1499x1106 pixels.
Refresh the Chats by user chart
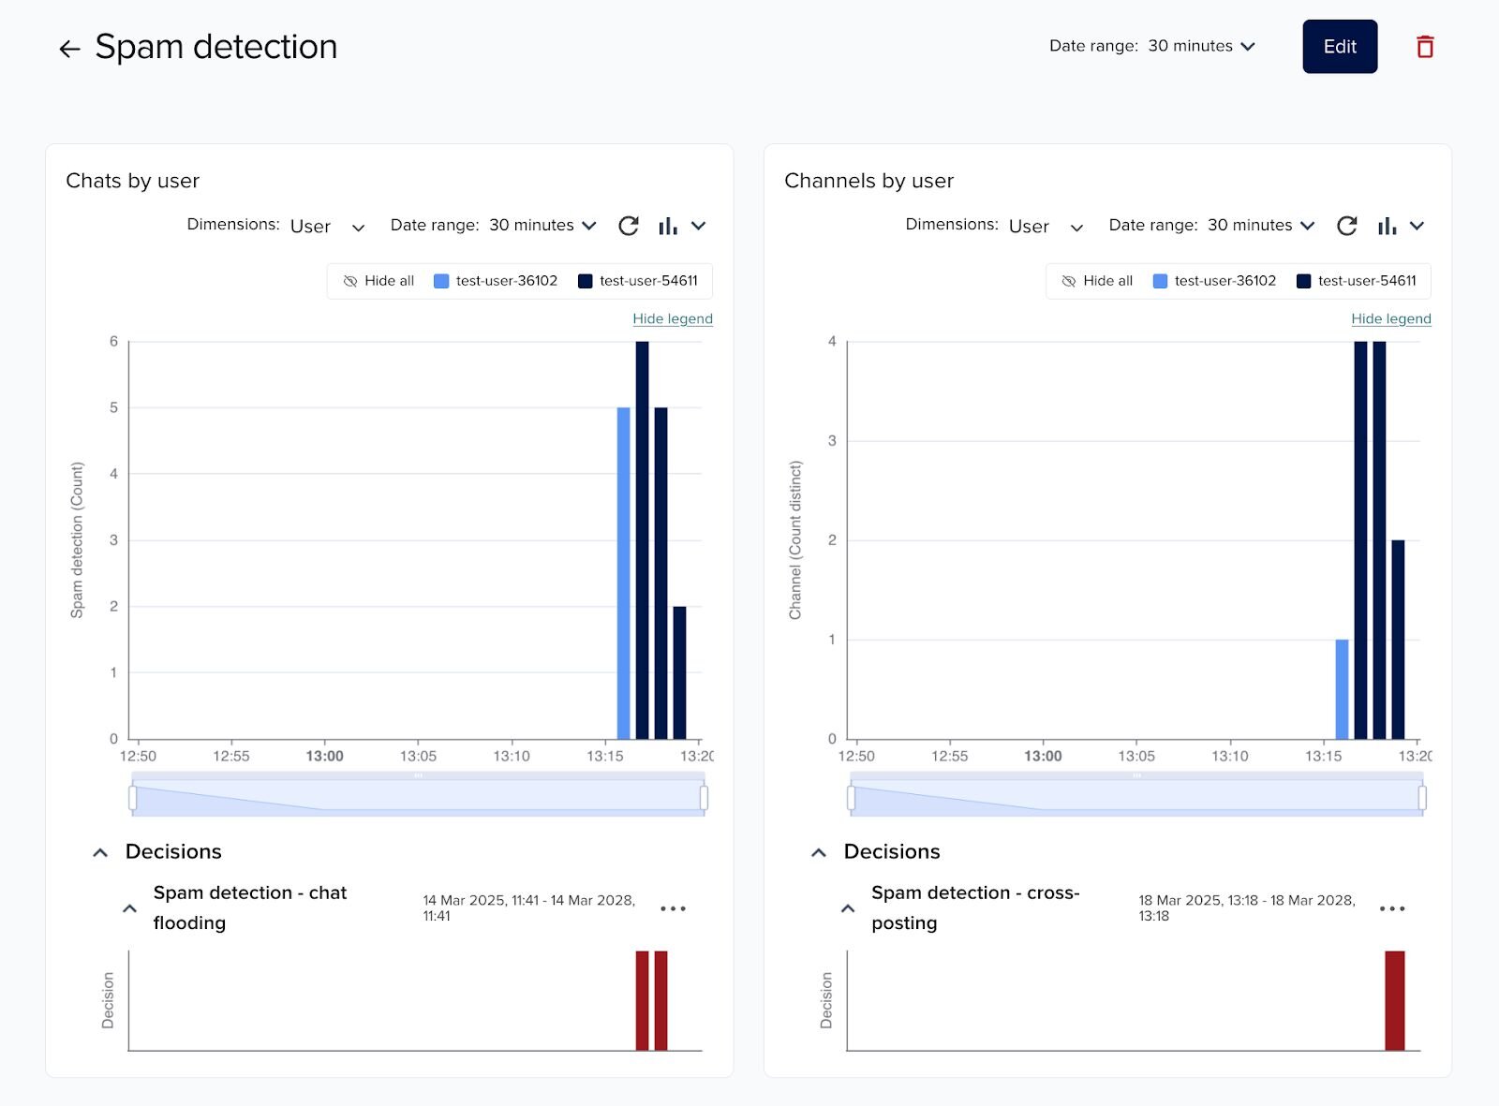tap(629, 226)
